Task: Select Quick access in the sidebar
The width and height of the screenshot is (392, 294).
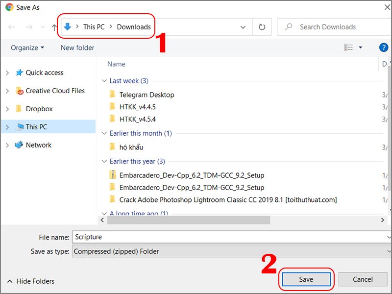Action: coord(45,73)
